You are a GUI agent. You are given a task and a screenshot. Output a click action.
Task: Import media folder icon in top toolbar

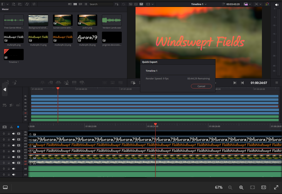[x=20, y=4]
